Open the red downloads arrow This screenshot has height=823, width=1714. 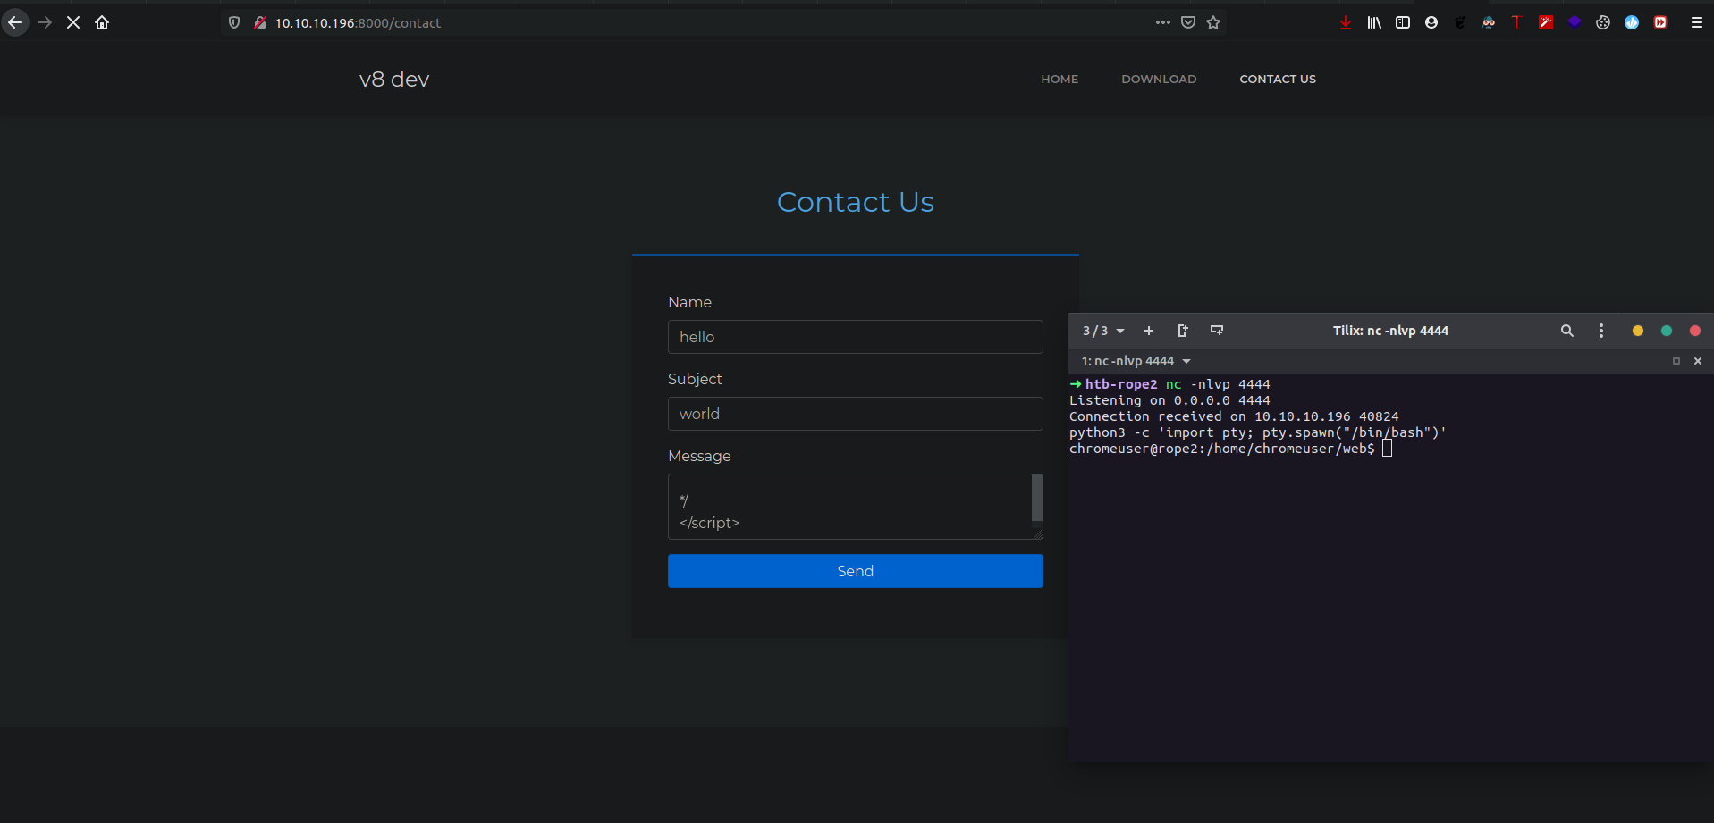(x=1346, y=22)
